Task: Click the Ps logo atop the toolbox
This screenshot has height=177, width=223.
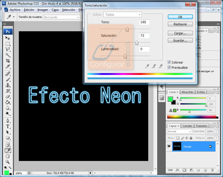Action: 8,32
